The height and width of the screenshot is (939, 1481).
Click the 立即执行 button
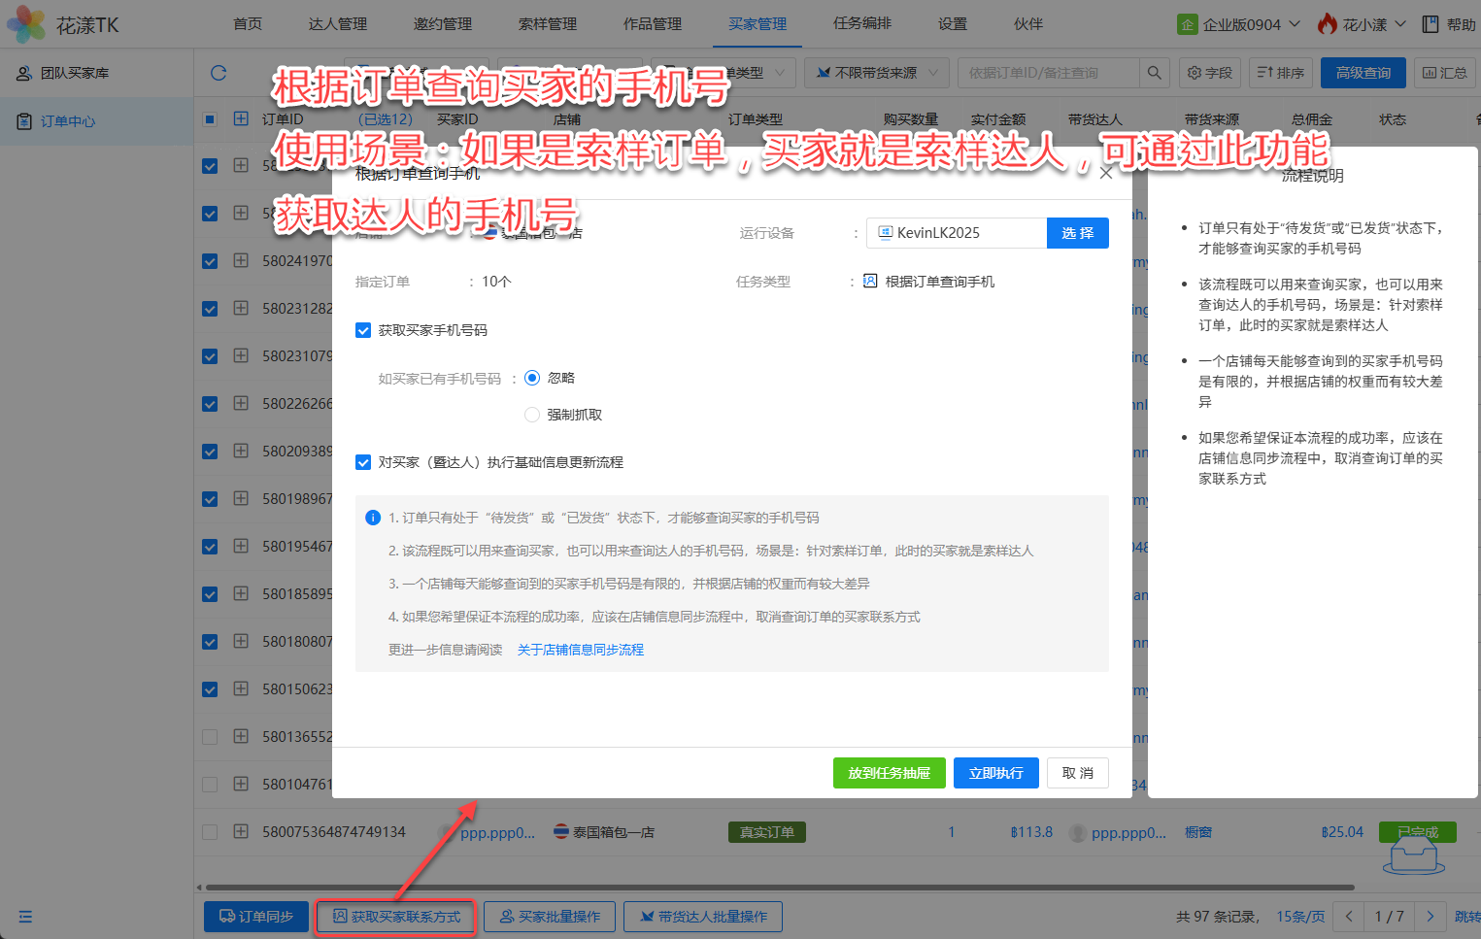click(x=995, y=773)
